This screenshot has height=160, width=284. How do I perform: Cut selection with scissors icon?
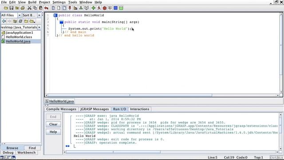(29, 8)
